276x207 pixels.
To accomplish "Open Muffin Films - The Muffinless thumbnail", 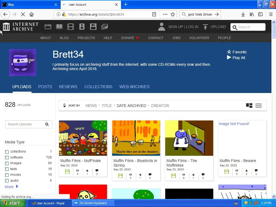I will tap(189, 138).
